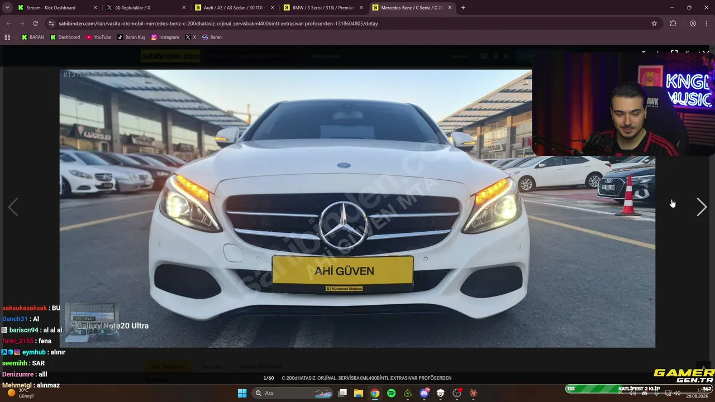Go to the previous photo with the left arrow
This screenshot has height=402, width=715.
[x=13, y=207]
